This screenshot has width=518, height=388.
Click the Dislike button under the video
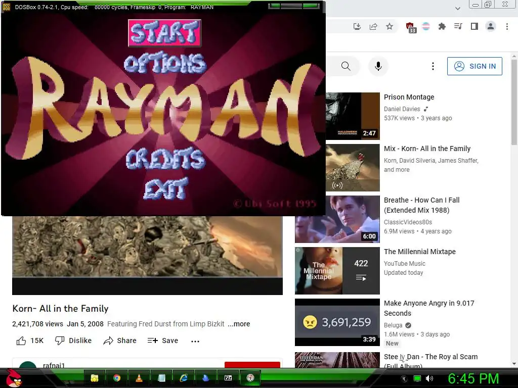[x=73, y=341]
